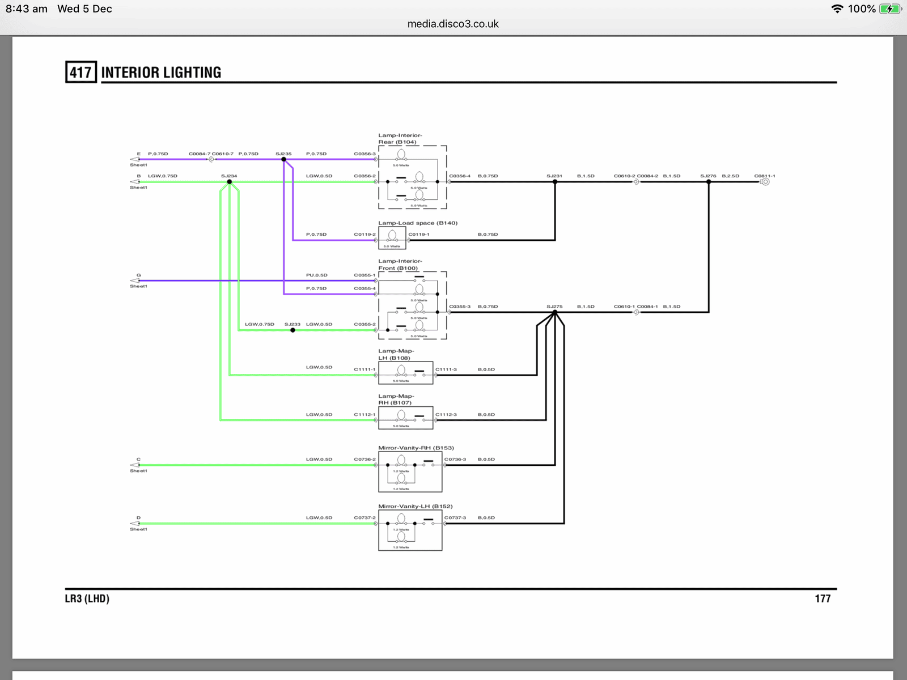
Task: Click the C0610-1 C0084-1 connector label
Action: (636, 307)
